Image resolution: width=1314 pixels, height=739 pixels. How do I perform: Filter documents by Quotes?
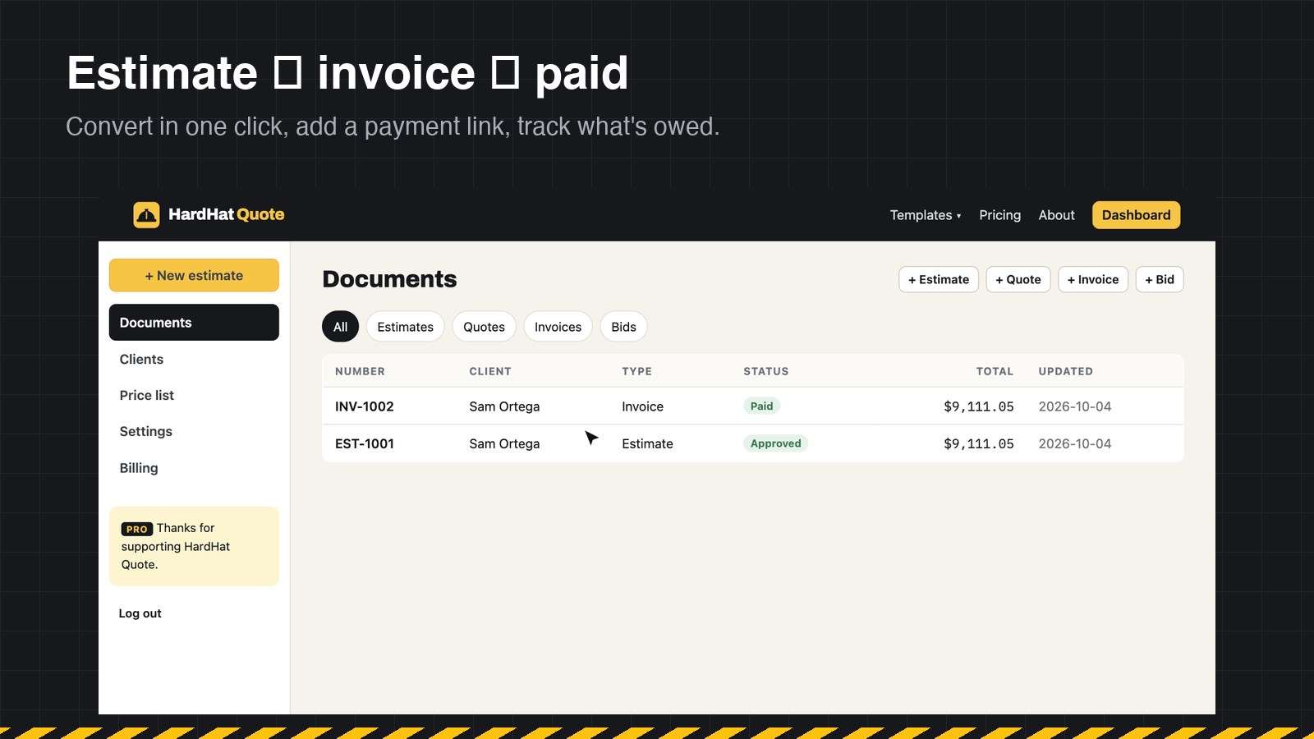[485, 327]
